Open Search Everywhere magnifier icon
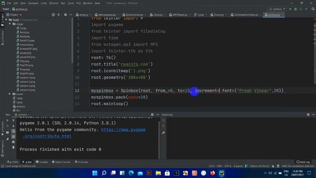316x178 pixels. tap(313, 9)
